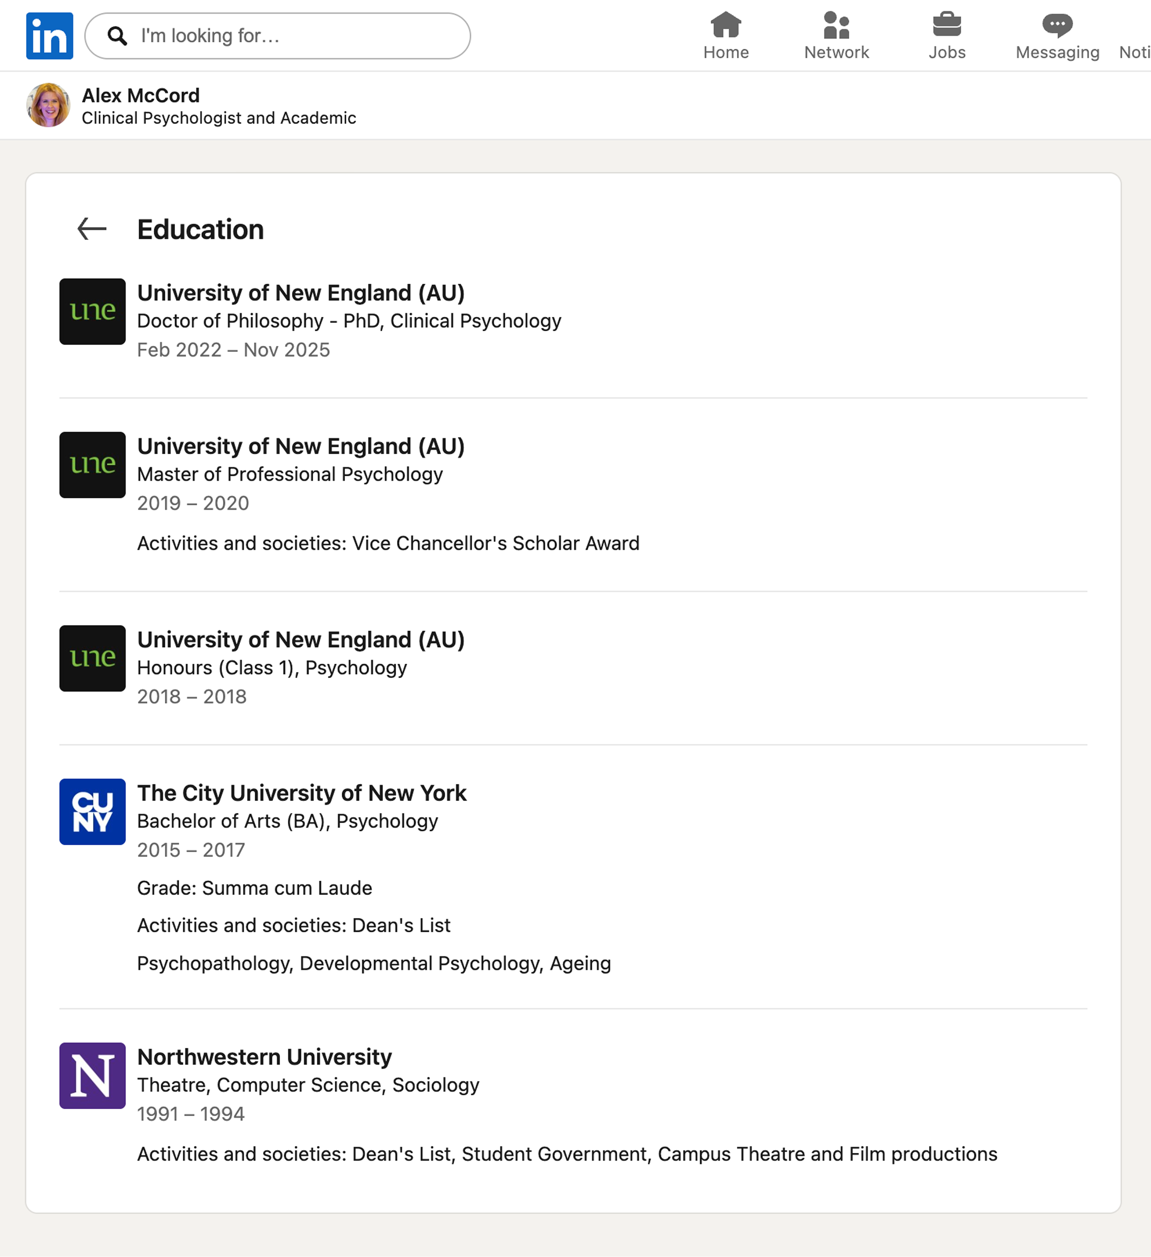Click the UNE logo beside PhD entry
This screenshot has height=1257, width=1151.
92,311
